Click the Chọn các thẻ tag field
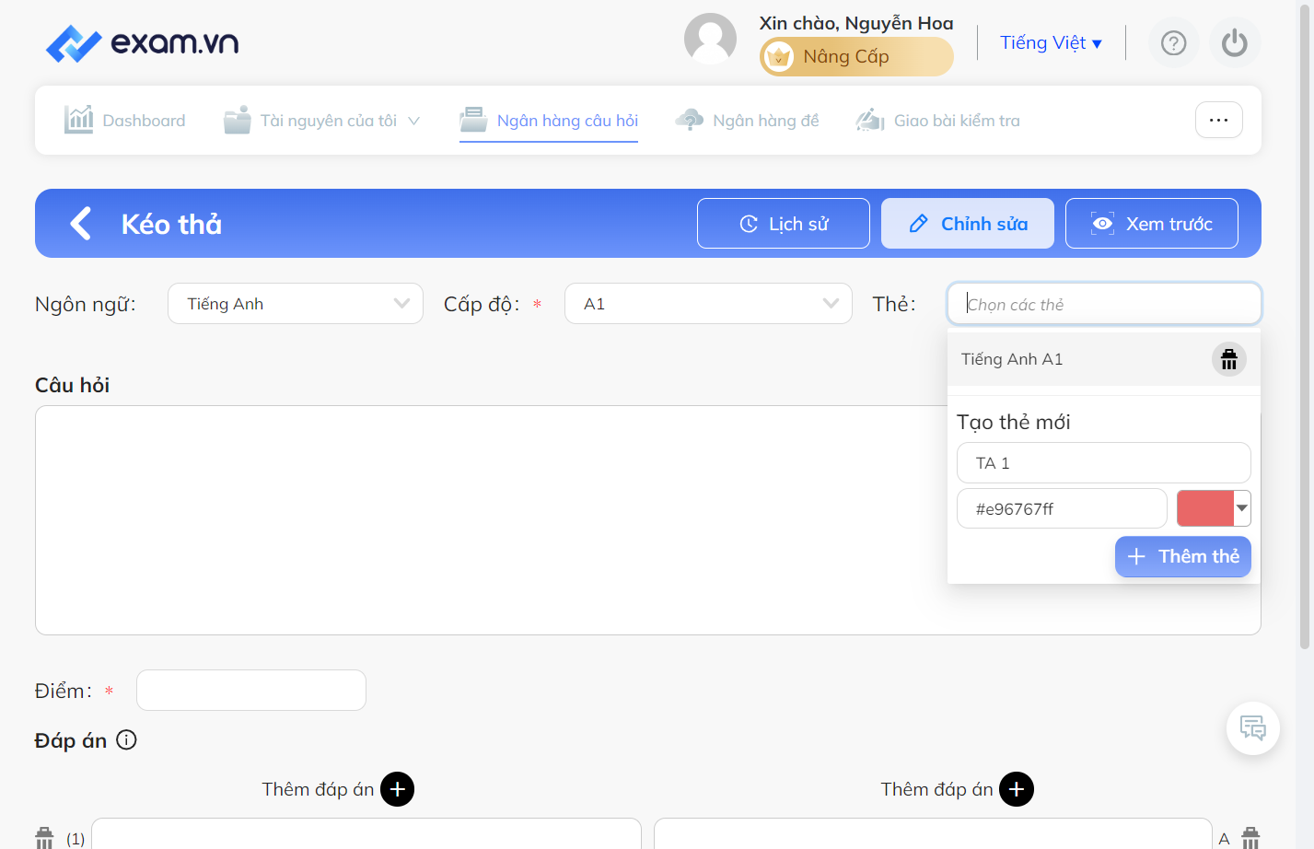 [1104, 304]
